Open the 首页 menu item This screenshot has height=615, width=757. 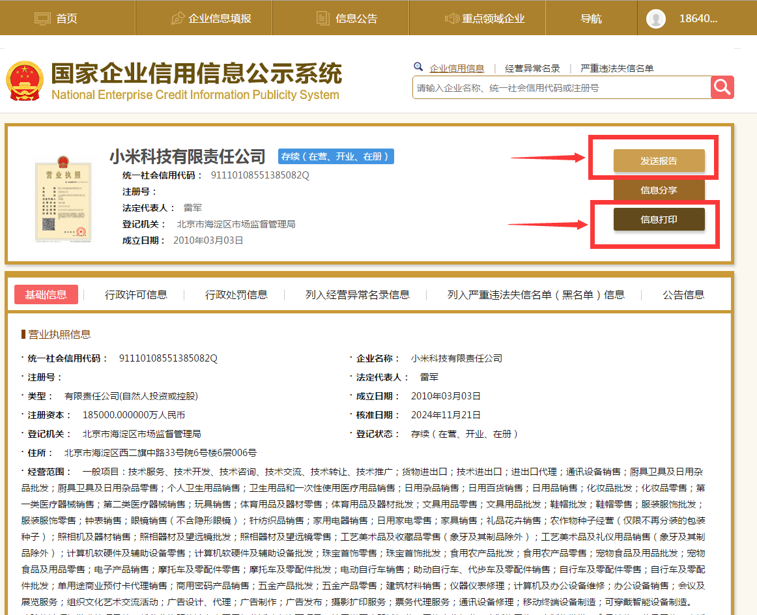pos(66,18)
